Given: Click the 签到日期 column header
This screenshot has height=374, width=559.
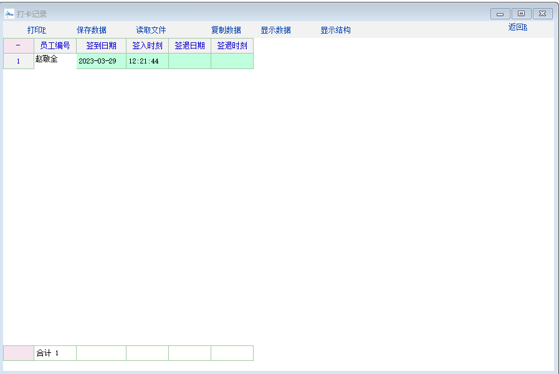Looking at the screenshot, I should 101,45.
